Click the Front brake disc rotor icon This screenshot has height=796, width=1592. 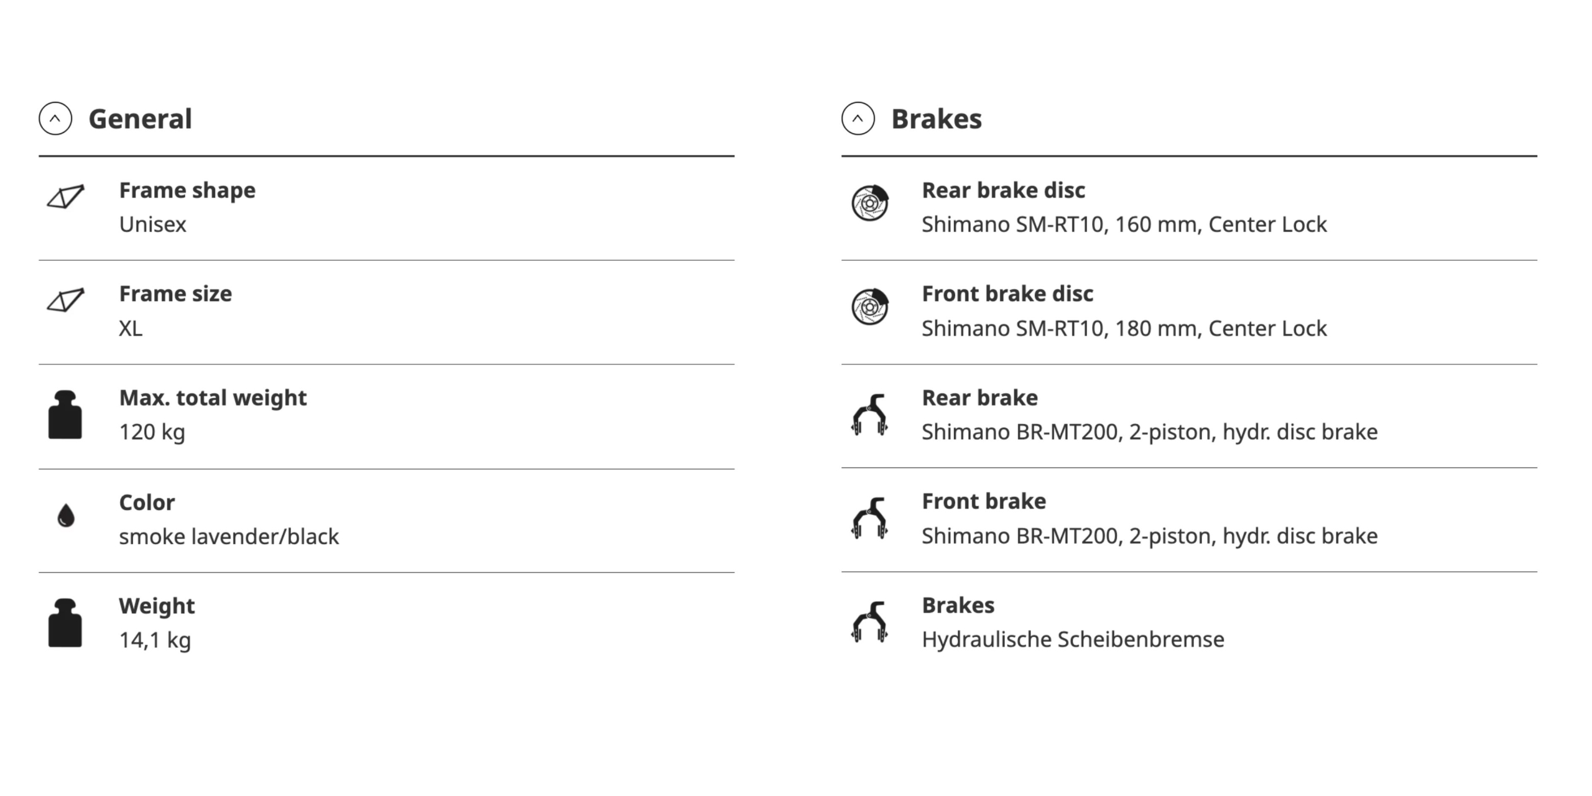(870, 307)
